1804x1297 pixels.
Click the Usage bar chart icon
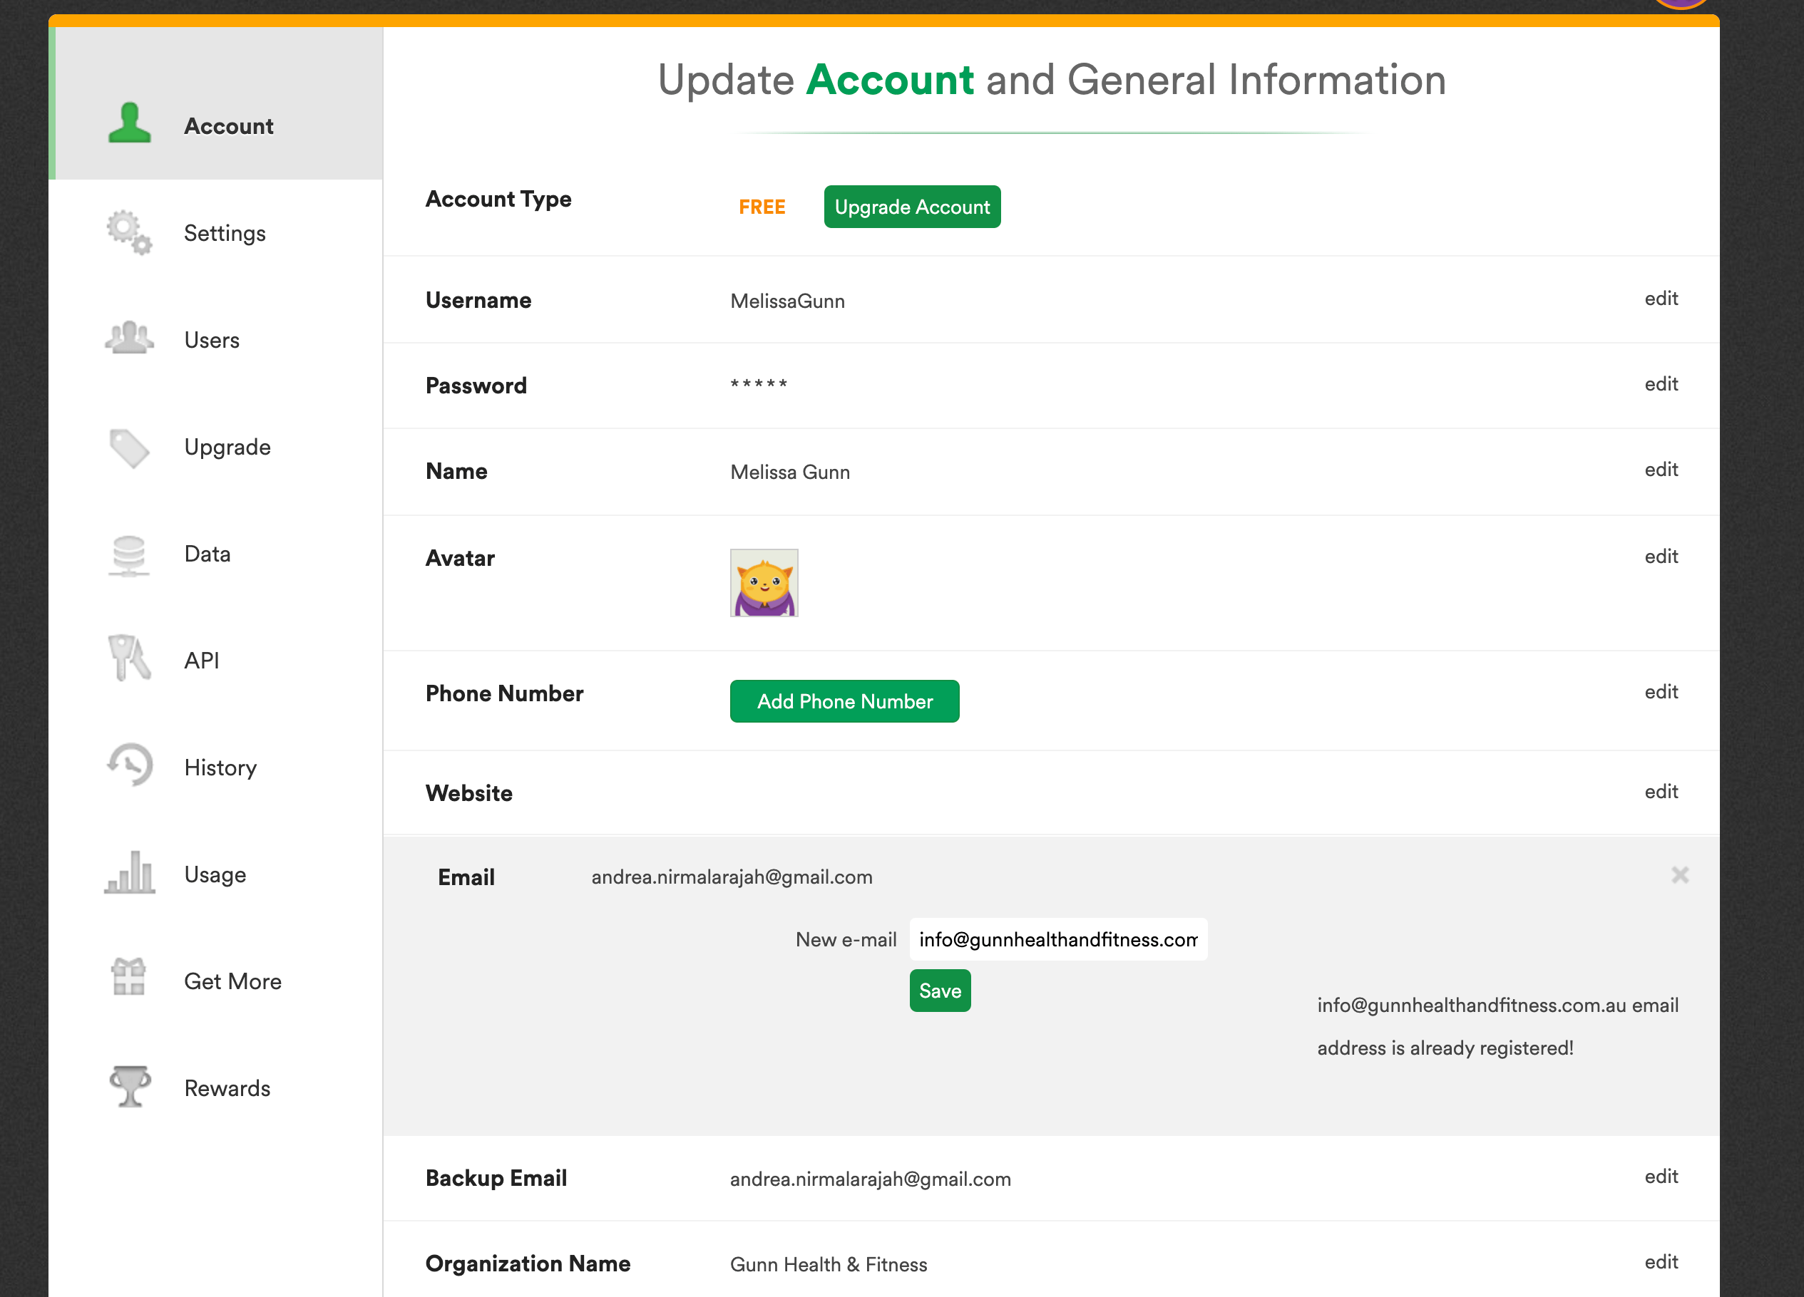(x=129, y=872)
